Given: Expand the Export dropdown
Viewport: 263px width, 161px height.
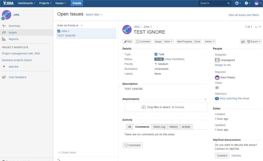Looking at the screenshot, I should 254,41.
